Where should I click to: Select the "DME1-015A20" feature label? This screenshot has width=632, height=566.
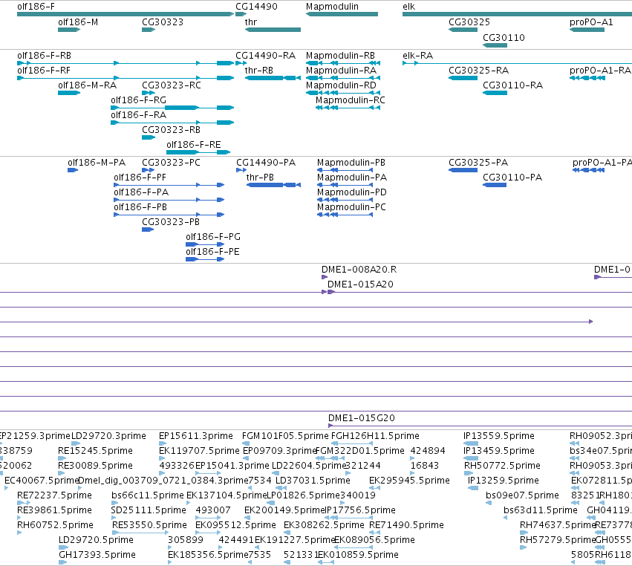[360, 284]
